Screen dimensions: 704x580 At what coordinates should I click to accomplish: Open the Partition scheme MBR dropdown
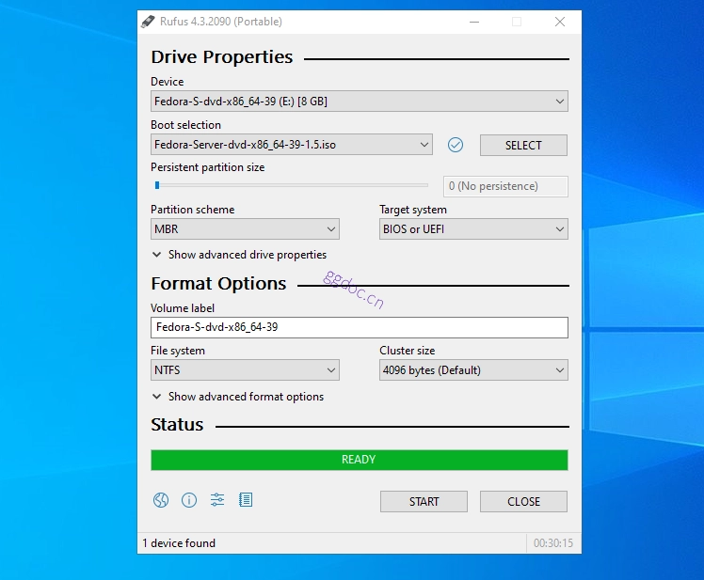point(245,229)
